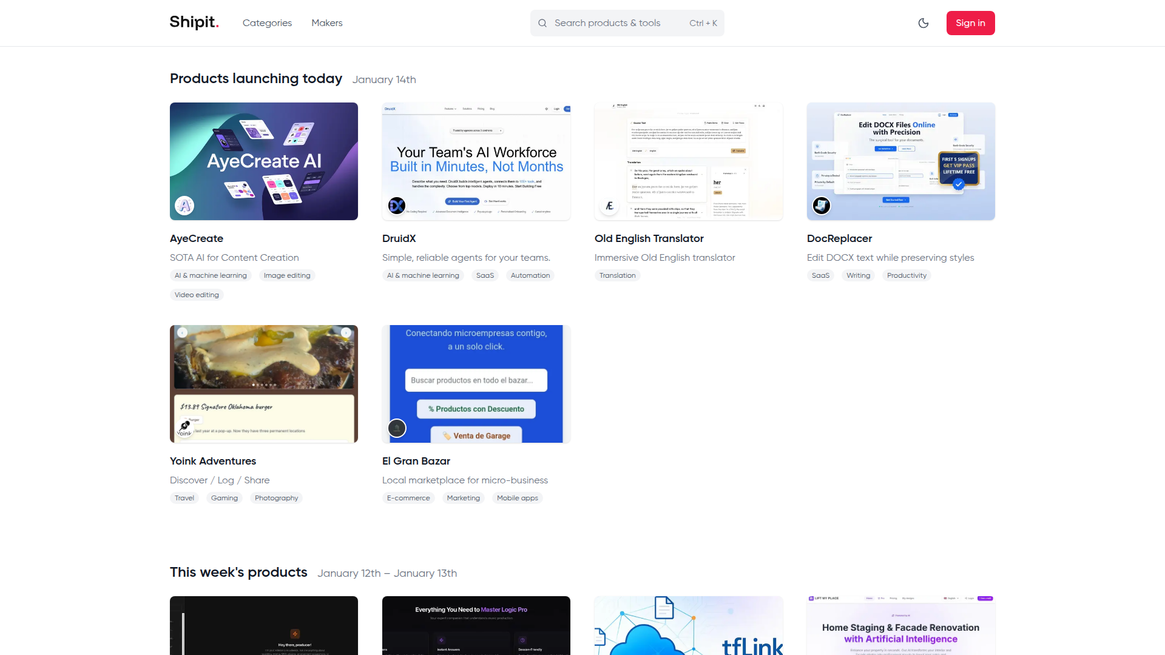The height and width of the screenshot is (655, 1165).
Task: Select the Gaming tag
Action: [x=225, y=498]
